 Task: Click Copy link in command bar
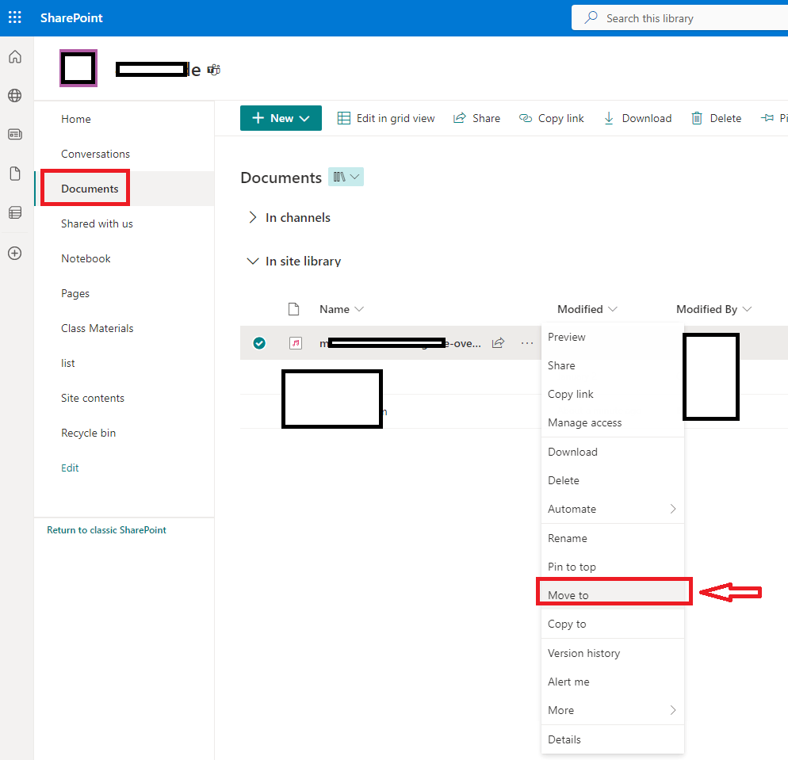pyautogui.click(x=551, y=118)
